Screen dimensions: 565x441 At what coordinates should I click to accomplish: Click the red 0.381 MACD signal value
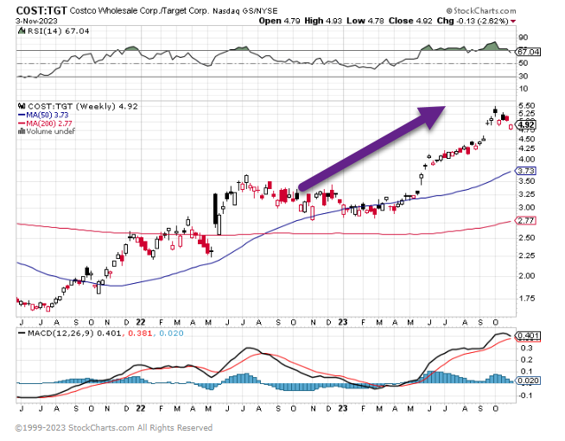[140, 333]
